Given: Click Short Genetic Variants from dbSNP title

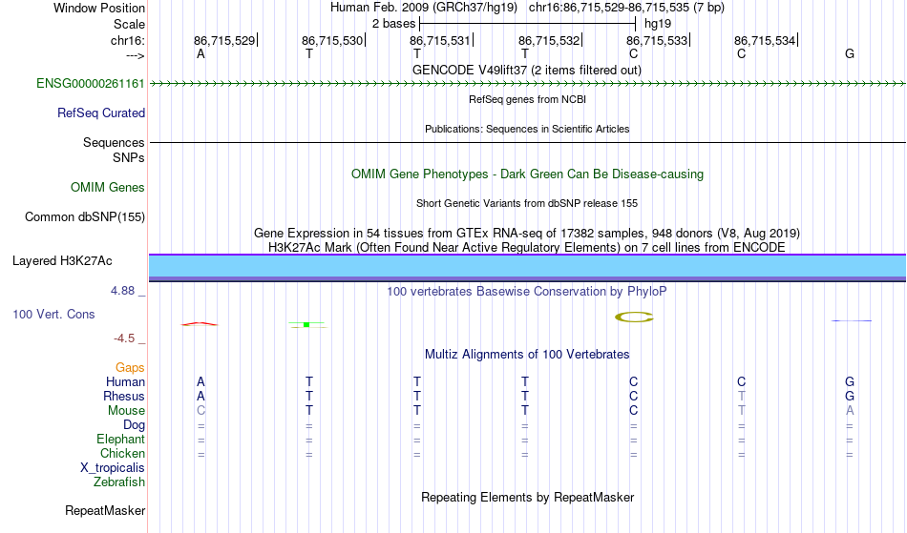Looking at the screenshot, I should pos(527,203).
